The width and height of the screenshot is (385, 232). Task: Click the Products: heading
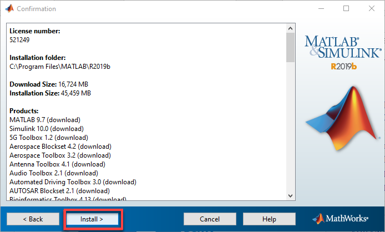24,111
